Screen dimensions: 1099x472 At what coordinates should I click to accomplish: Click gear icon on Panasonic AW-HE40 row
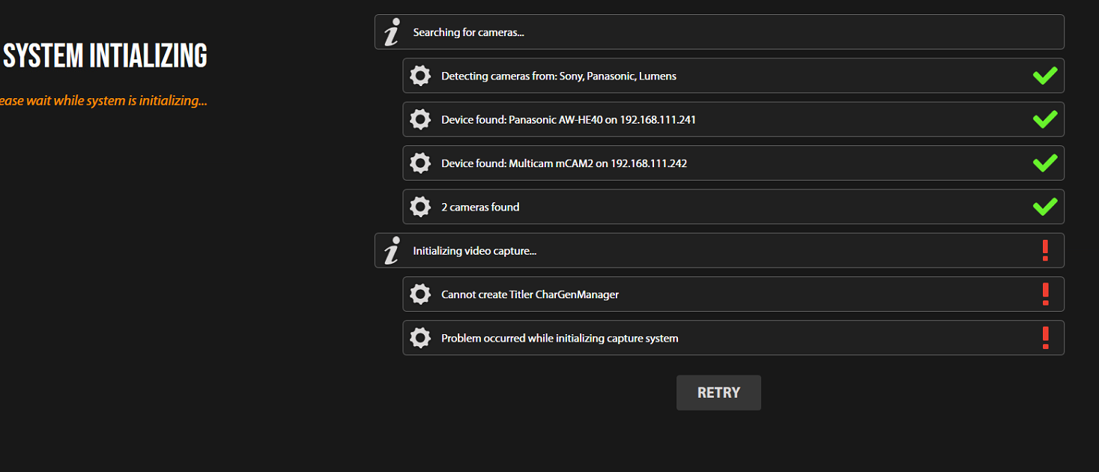coord(420,119)
